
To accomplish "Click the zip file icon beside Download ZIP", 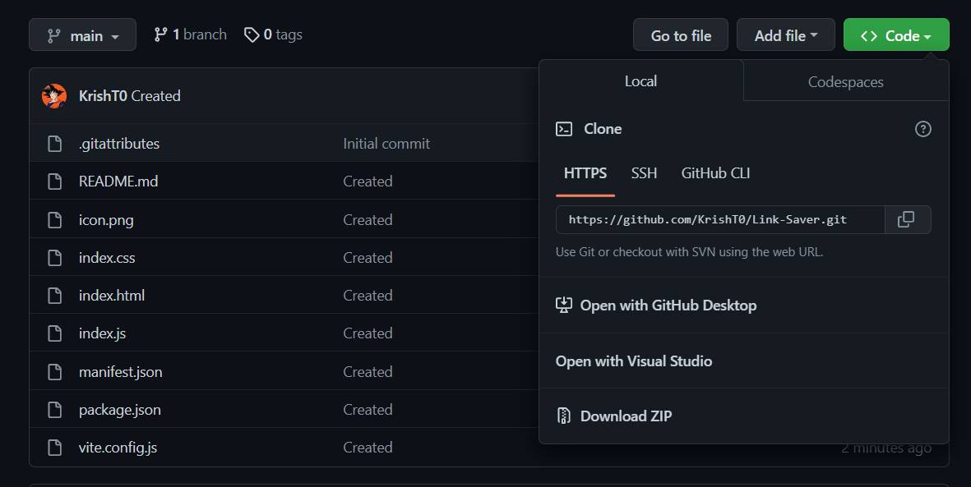I will tap(563, 416).
